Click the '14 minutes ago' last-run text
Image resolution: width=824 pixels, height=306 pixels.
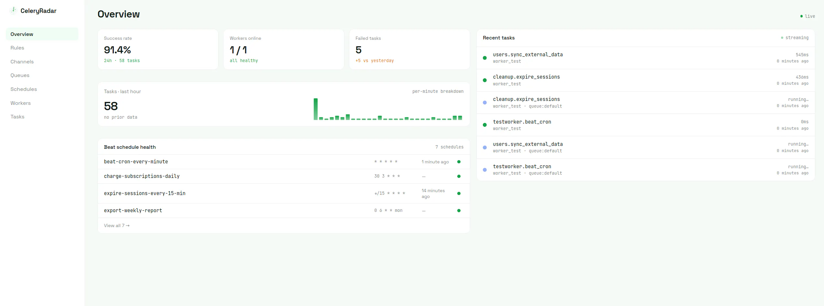[x=433, y=193]
